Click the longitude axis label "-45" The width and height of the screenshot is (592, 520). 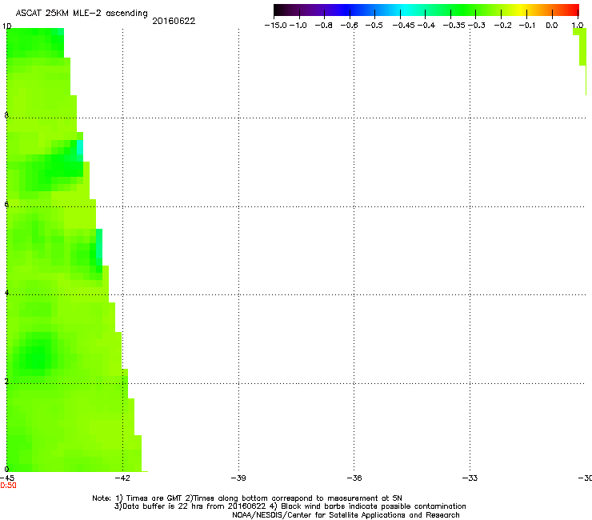[x=7, y=478]
